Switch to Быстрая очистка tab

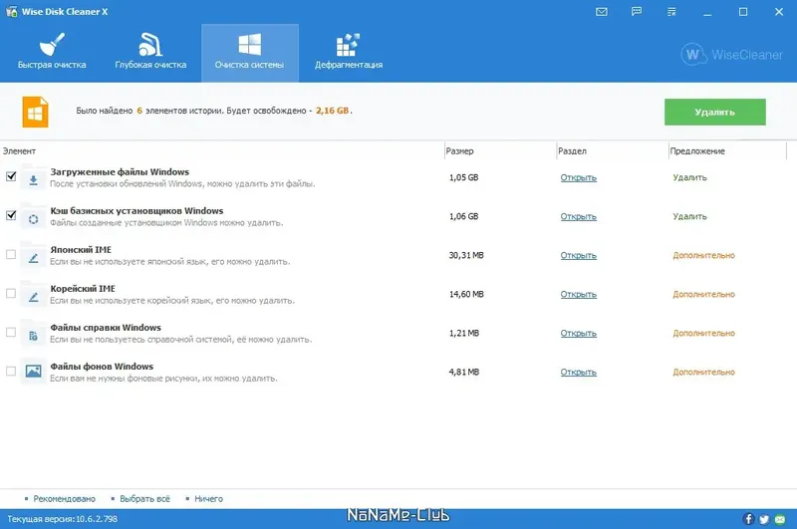[x=52, y=53]
